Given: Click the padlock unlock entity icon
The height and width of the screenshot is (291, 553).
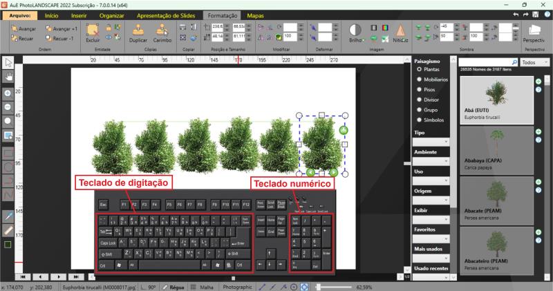Looking at the screenshot, I should click(x=109, y=28).
